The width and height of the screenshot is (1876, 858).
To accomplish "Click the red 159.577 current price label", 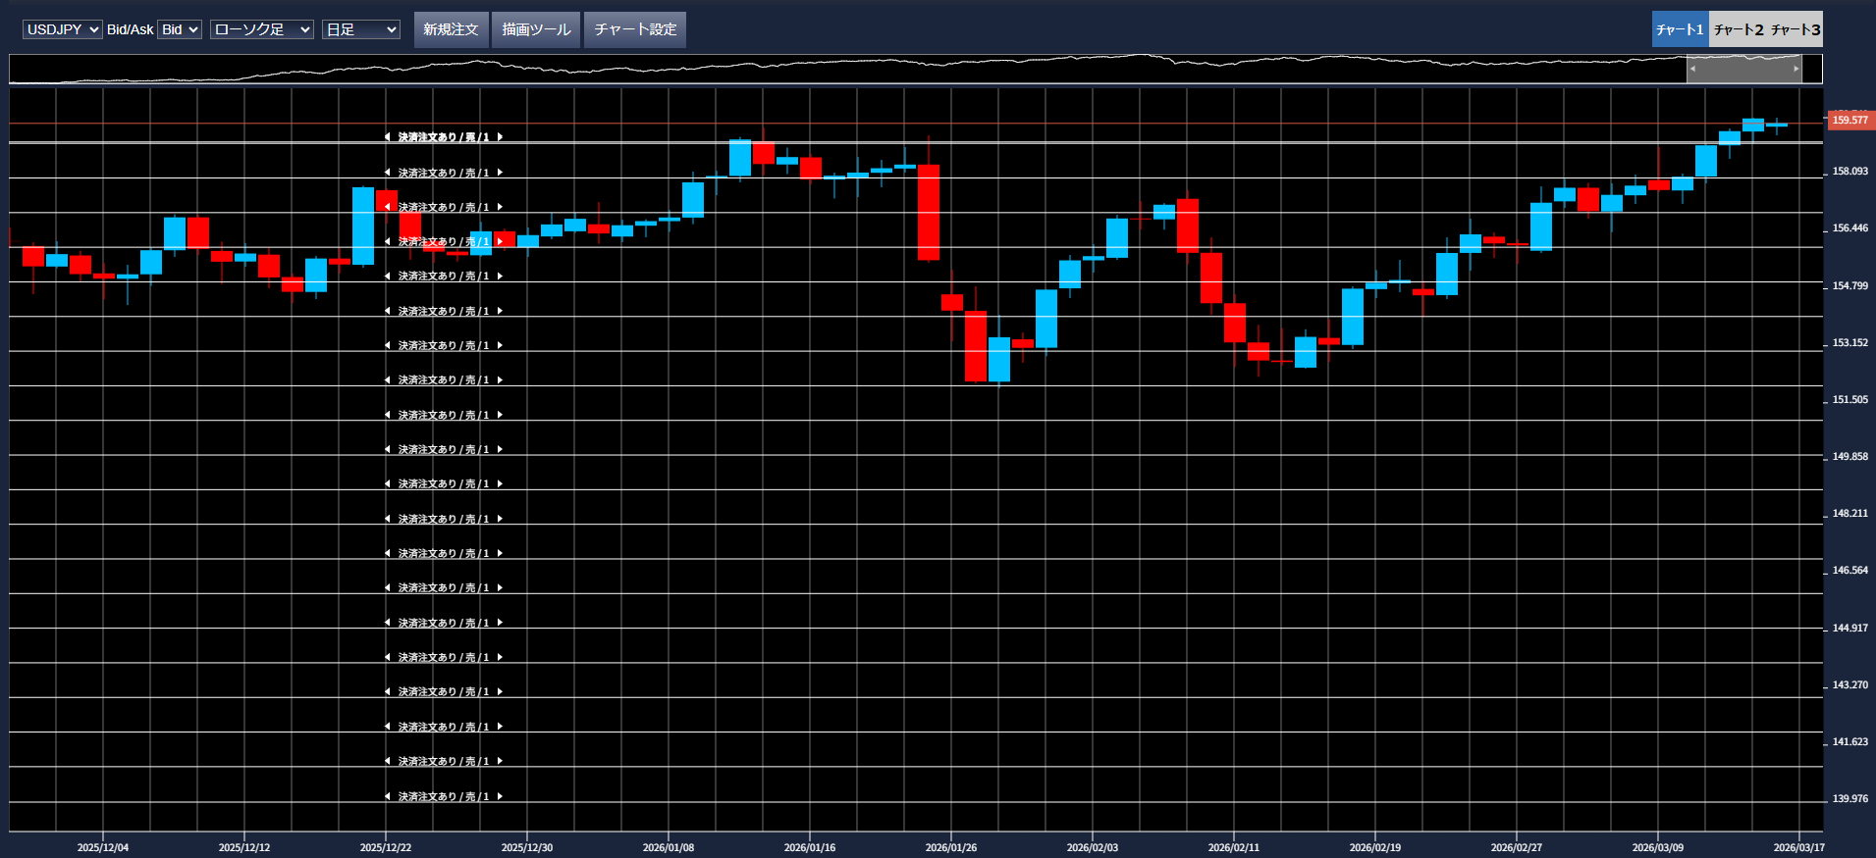I will (x=1849, y=121).
